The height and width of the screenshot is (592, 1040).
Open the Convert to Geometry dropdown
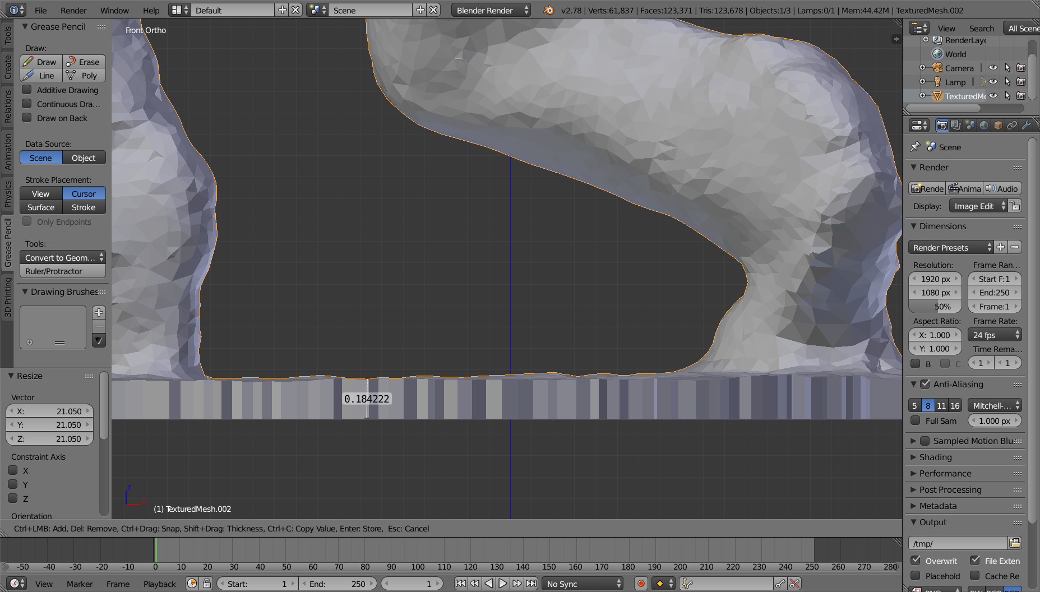click(62, 257)
